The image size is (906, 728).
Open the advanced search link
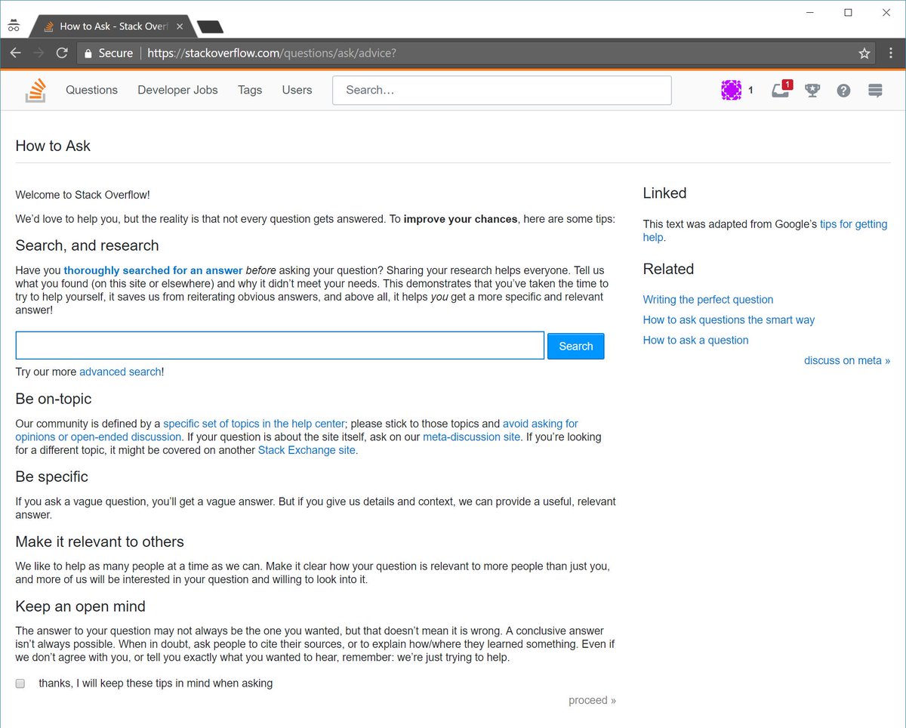(x=120, y=372)
